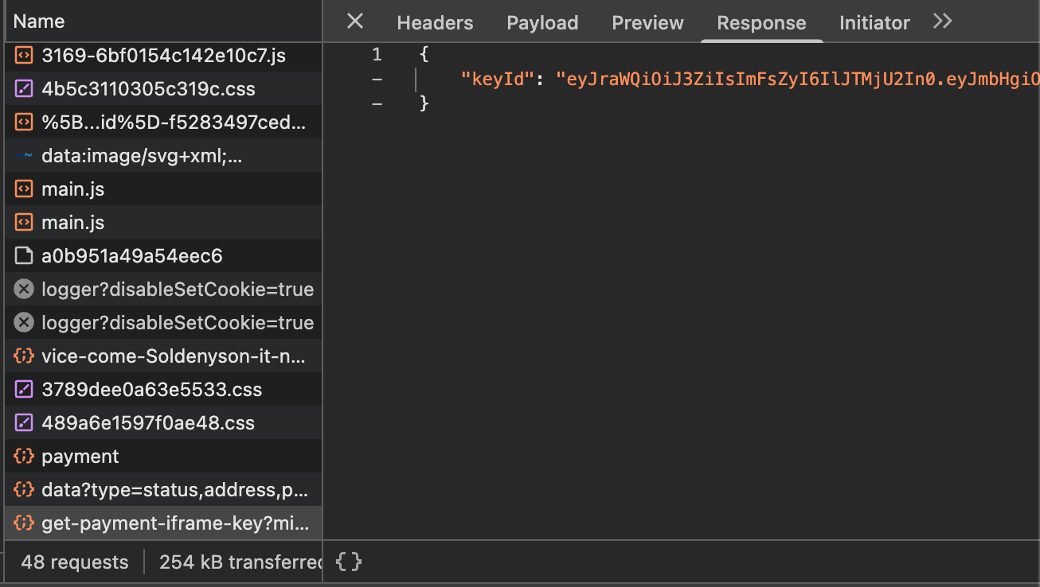View the Initiator tab
The width and height of the screenshot is (1040, 587).
click(x=874, y=23)
